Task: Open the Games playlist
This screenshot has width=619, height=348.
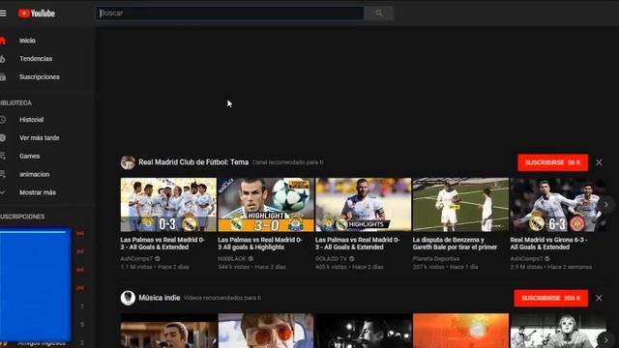Action: pyautogui.click(x=30, y=156)
